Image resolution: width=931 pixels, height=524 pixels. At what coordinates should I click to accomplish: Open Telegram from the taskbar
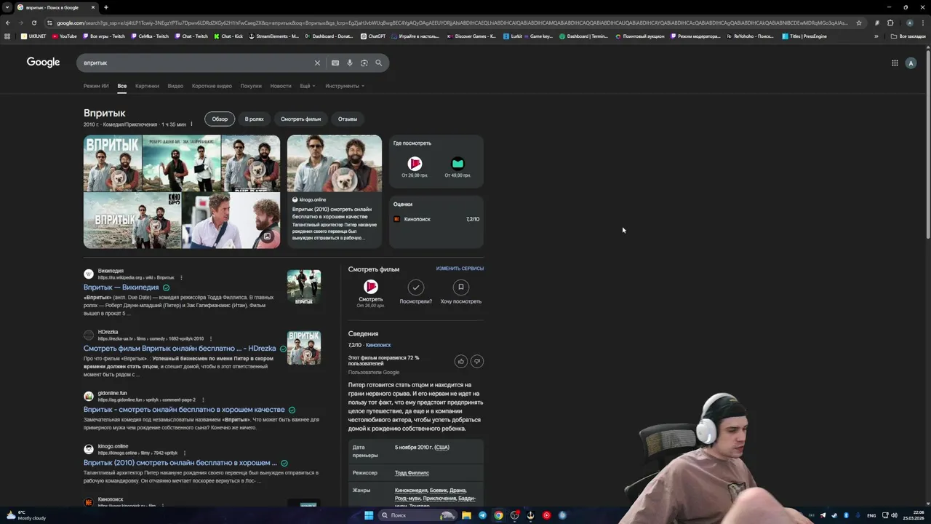482,515
